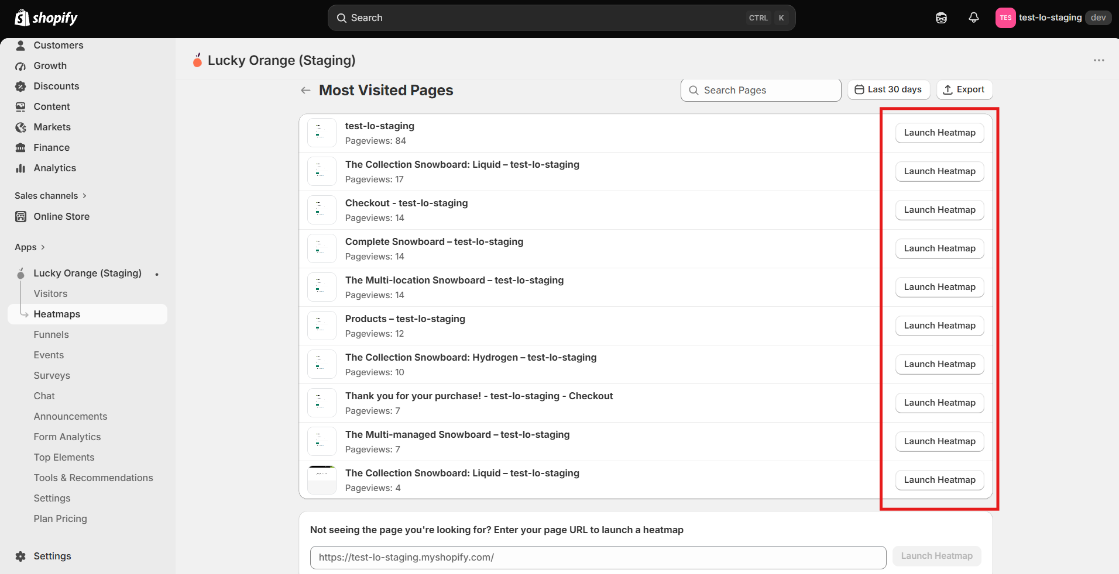This screenshot has height=574, width=1119.
Task: Click the page URL input field
Action: [598, 558]
